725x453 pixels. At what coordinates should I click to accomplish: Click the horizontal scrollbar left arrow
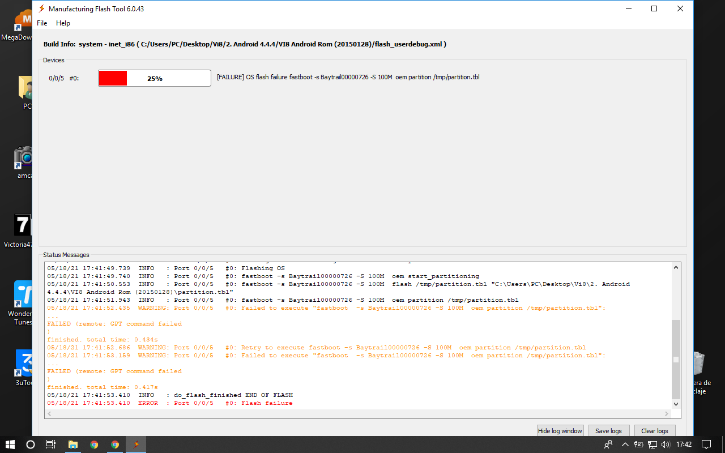tap(50, 414)
